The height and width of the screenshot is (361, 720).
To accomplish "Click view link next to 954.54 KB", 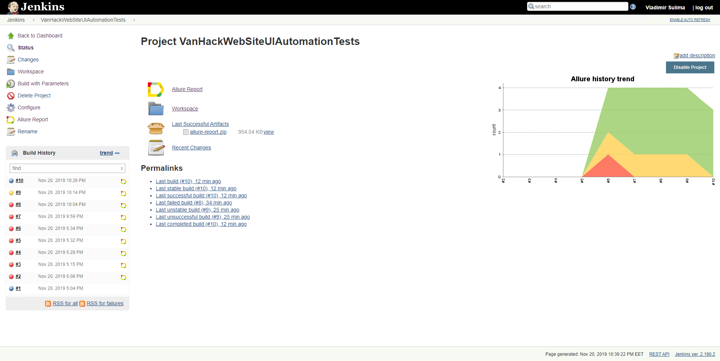I will pos(269,132).
